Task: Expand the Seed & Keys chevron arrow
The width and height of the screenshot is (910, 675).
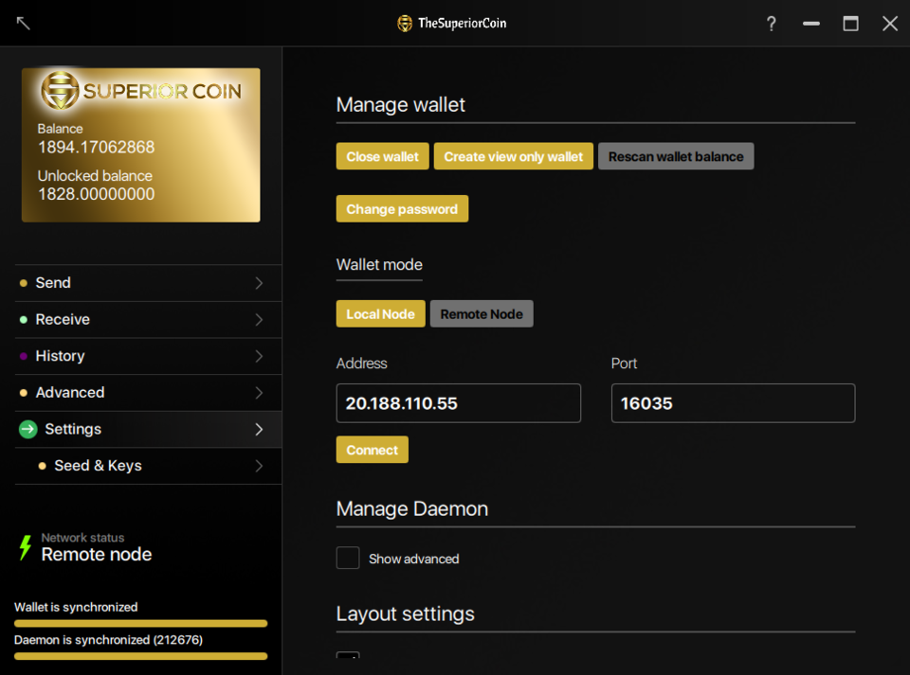Action: (x=260, y=466)
